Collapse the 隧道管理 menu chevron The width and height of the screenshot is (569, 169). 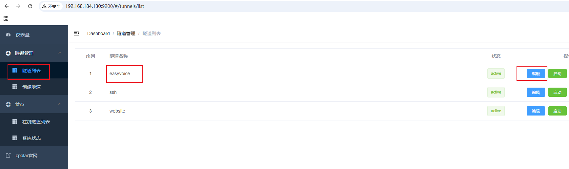point(60,53)
